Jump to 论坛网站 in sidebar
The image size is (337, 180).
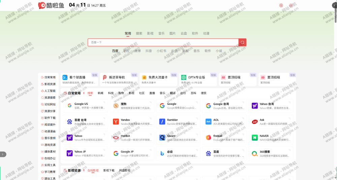click(x=48, y=104)
